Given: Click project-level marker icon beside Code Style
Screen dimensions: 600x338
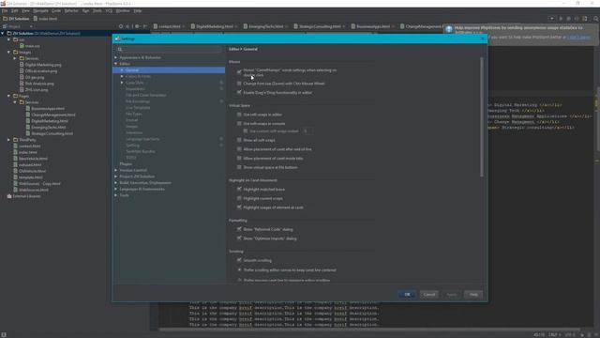Looking at the screenshot, I should [221, 83].
